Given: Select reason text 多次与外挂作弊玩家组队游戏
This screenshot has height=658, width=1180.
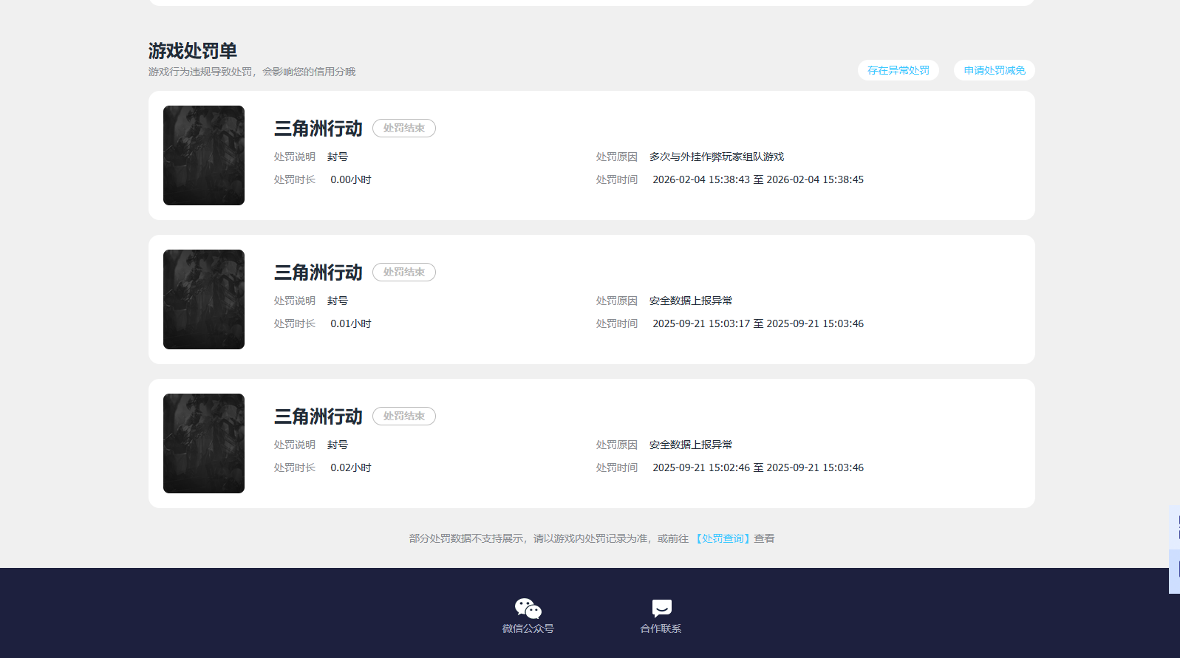Looking at the screenshot, I should (x=717, y=157).
